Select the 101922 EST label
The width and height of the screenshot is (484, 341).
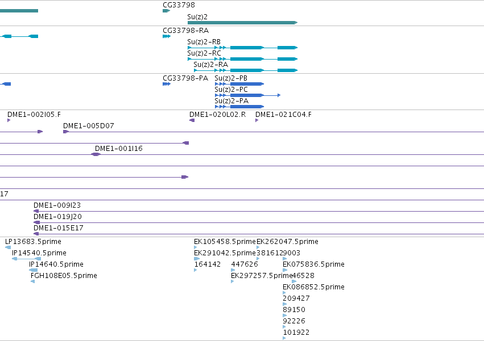pos(296,332)
